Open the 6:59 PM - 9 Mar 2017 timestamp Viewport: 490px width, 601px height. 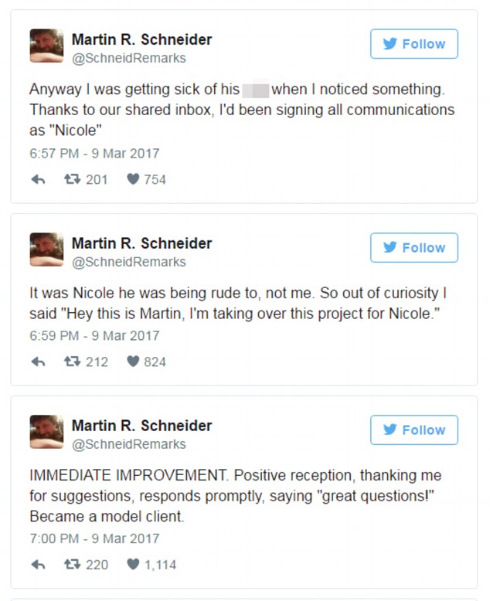[x=94, y=336]
